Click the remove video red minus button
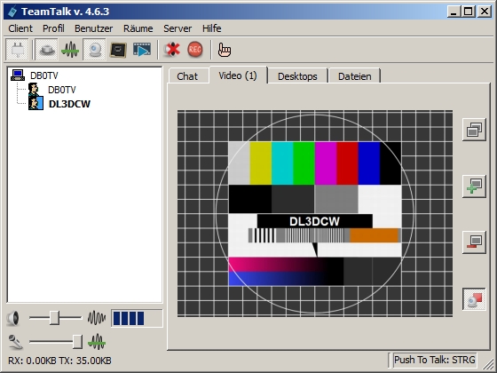The height and width of the screenshot is (373, 497). tap(474, 242)
